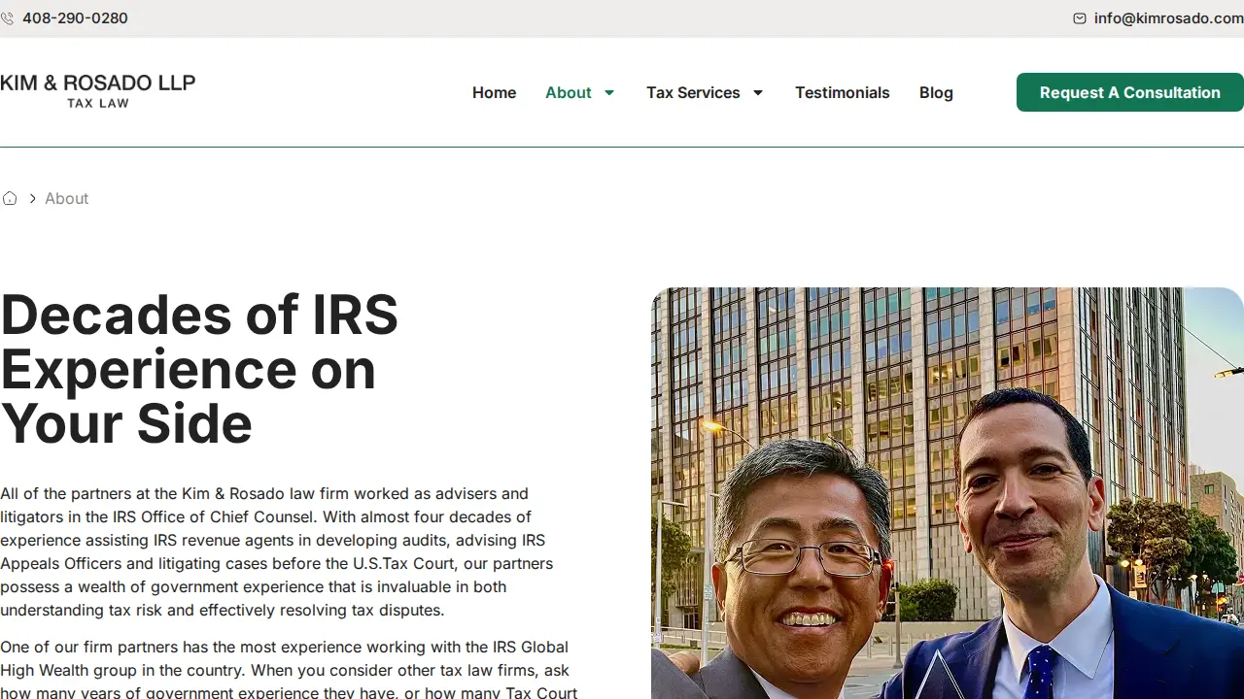Click paragraph starting 'All of the partners'
This screenshot has width=1244, height=699.
coord(277,551)
